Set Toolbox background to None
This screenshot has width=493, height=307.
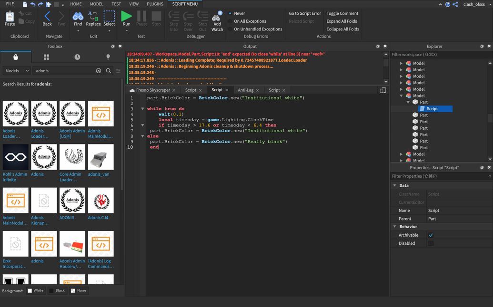79,291
